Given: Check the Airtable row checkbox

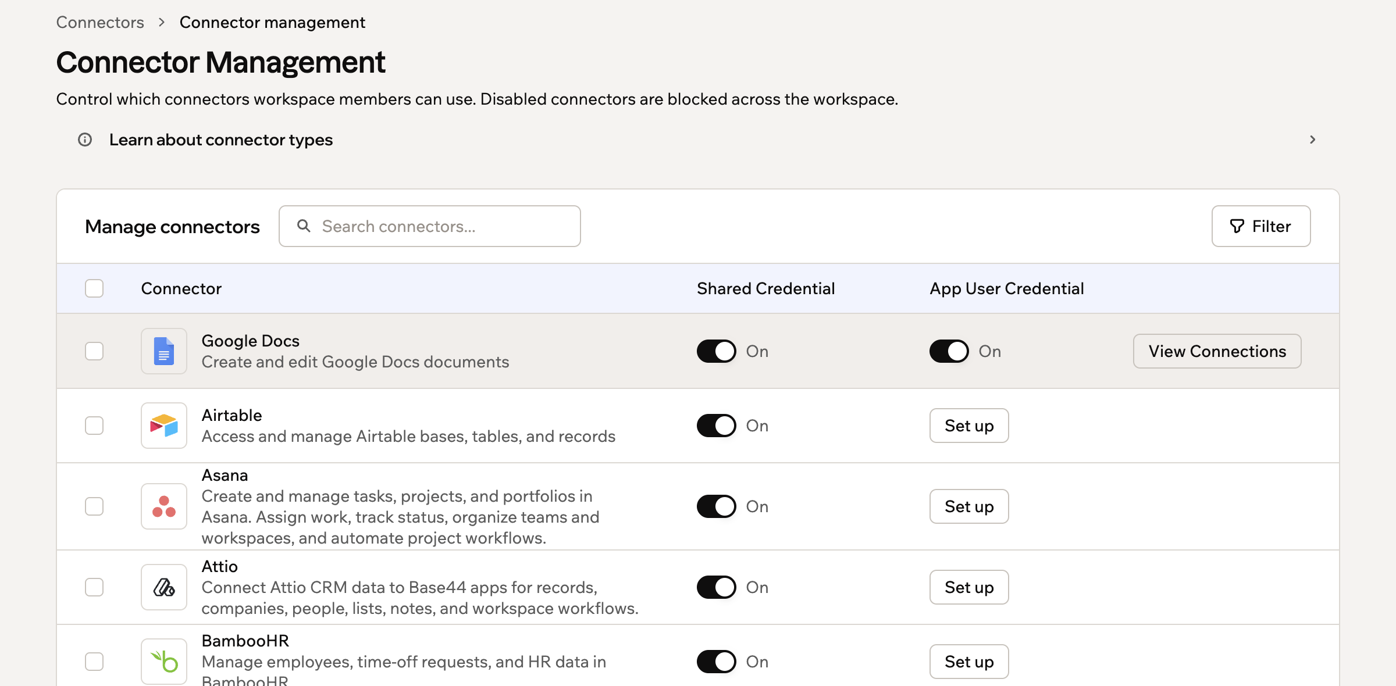Looking at the screenshot, I should pos(94,426).
